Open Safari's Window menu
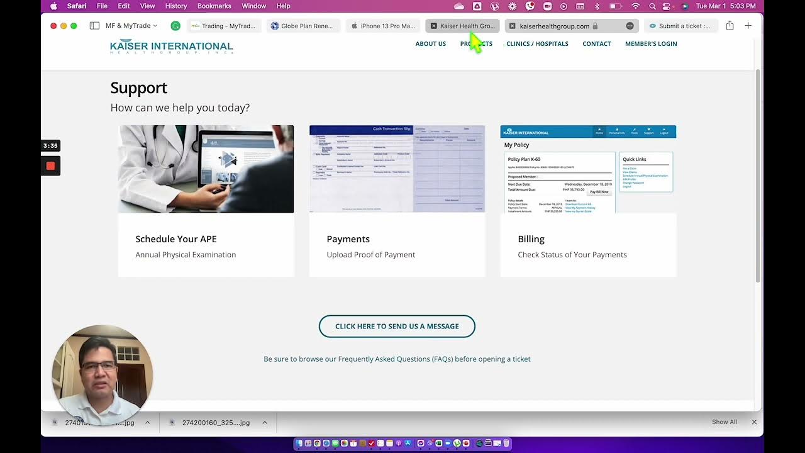This screenshot has width=805, height=453. point(253,6)
